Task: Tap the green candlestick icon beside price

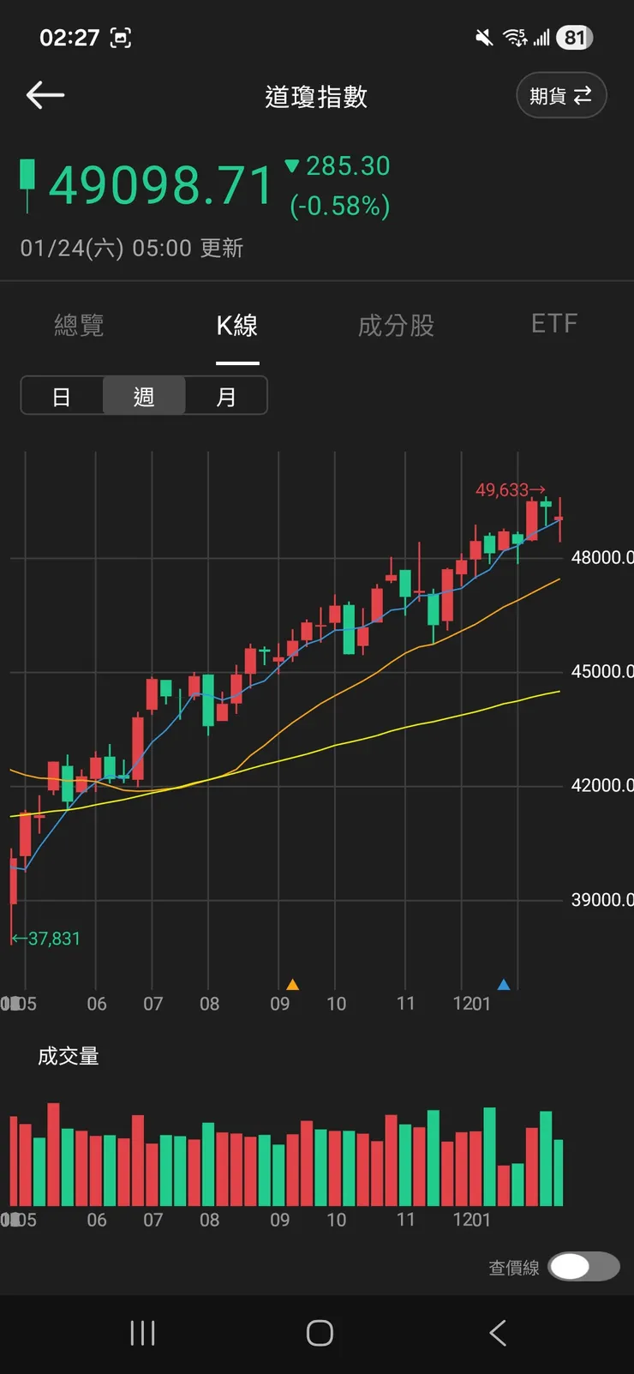Action: point(28,184)
